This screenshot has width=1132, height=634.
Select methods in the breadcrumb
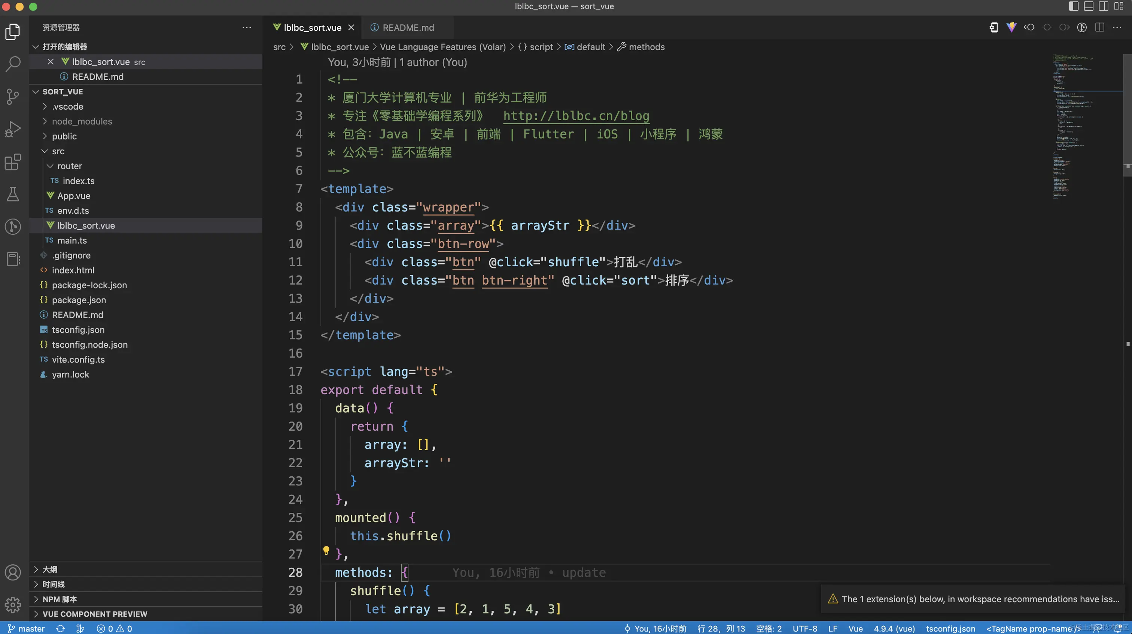(x=646, y=47)
